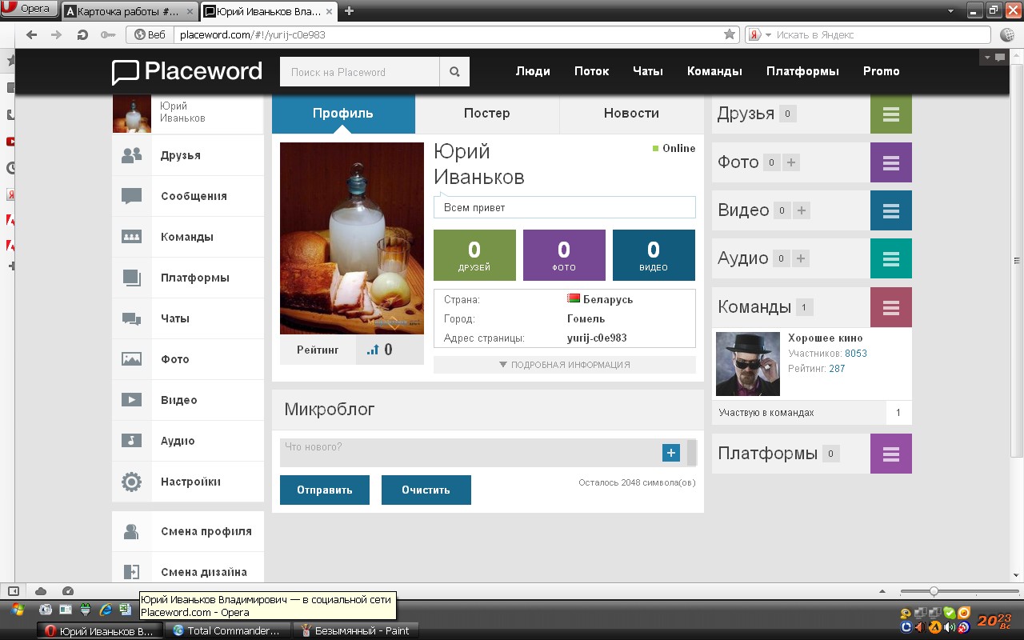
Task: Add audio using the Аудио plus
Action: click(x=802, y=258)
